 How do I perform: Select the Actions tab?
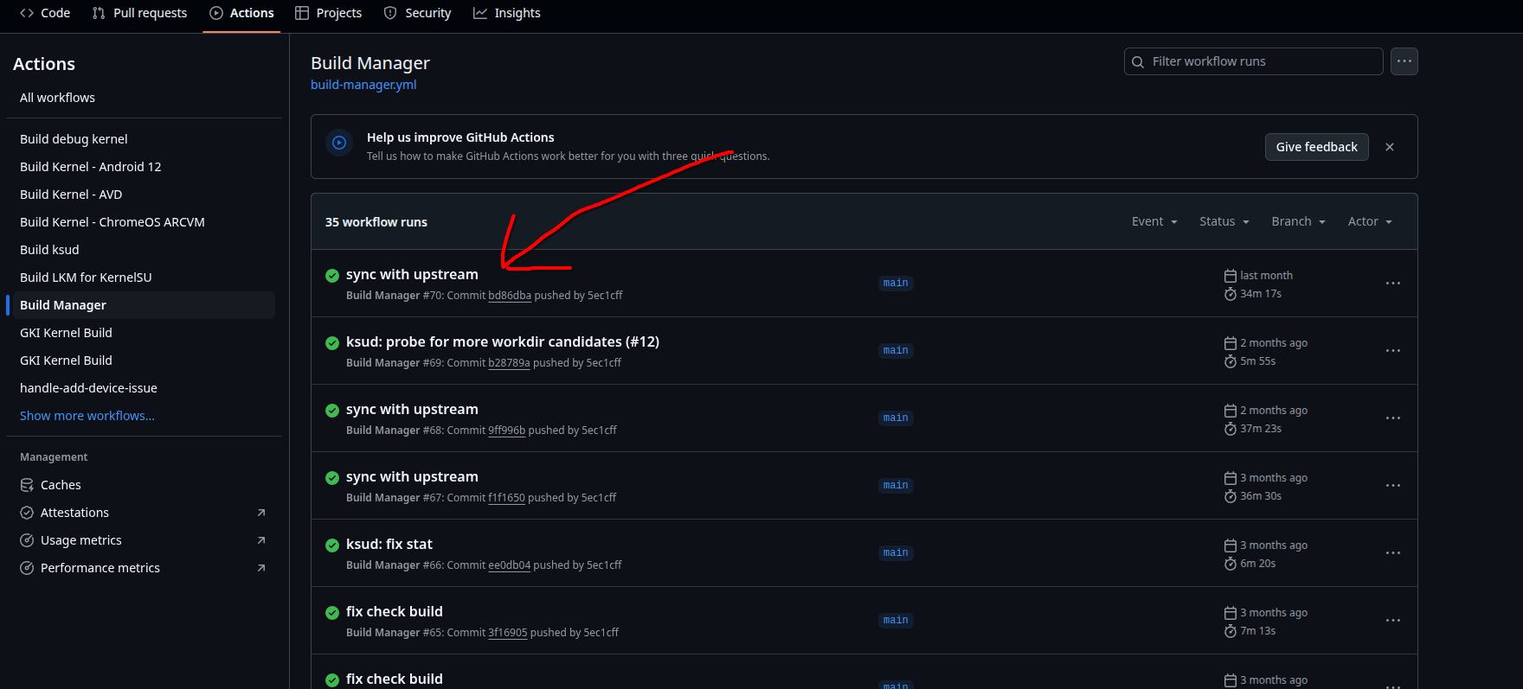(x=241, y=13)
